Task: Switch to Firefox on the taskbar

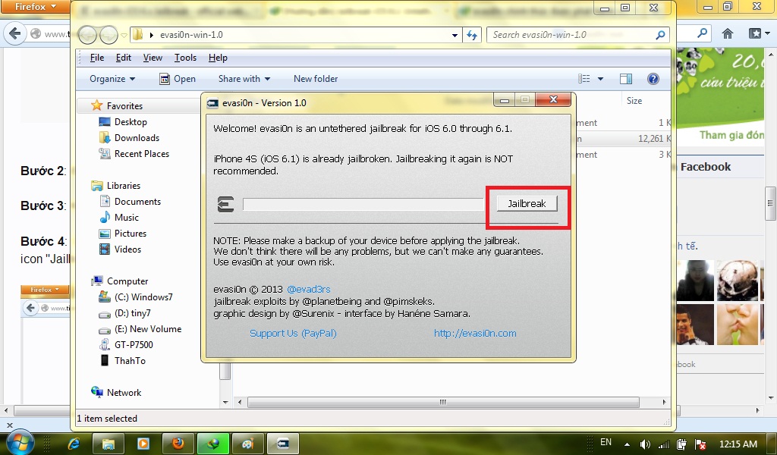Action: point(178,443)
